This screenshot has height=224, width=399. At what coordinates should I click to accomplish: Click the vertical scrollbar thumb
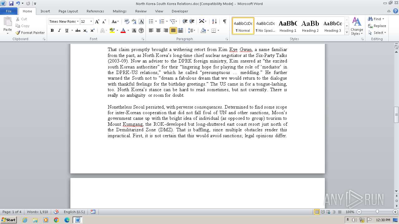pyautogui.click(x=396, y=114)
